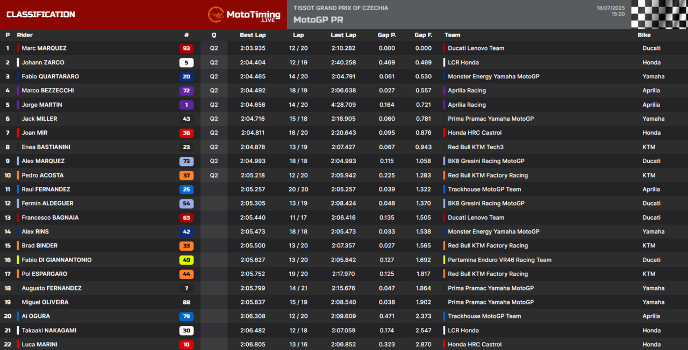Click Bagnaia's red number 63 badge
Image resolution: width=688 pixels, height=350 pixels.
click(187, 218)
